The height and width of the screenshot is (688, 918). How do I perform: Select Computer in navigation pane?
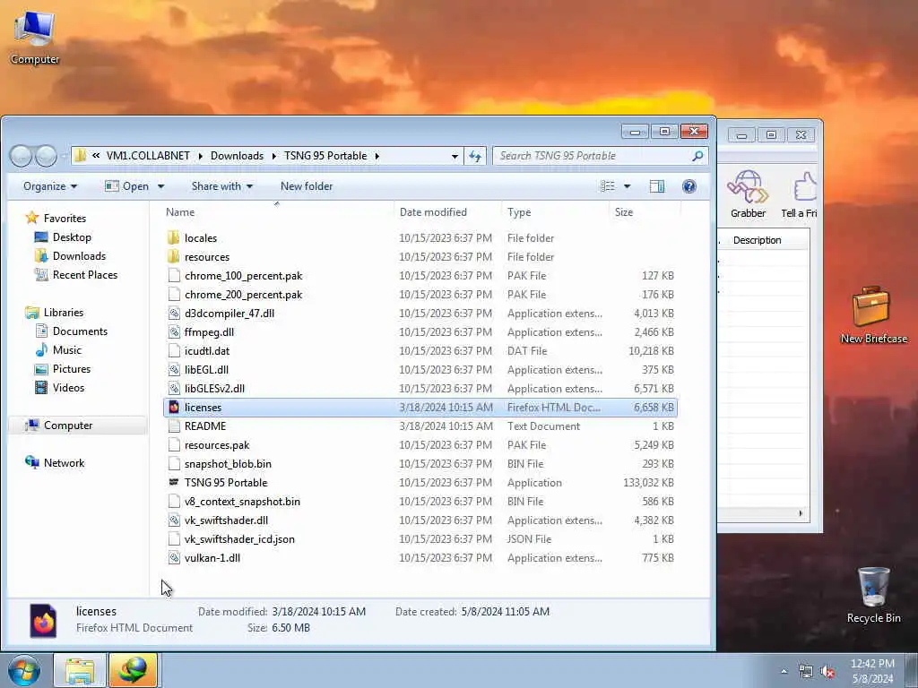(x=68, y=426)
